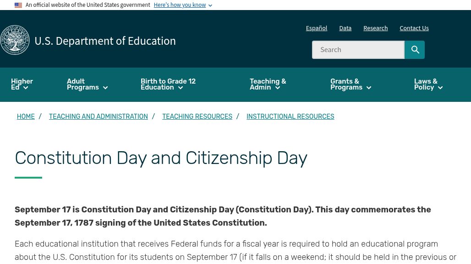Open the Research link in header

click(x=376, y=28)
